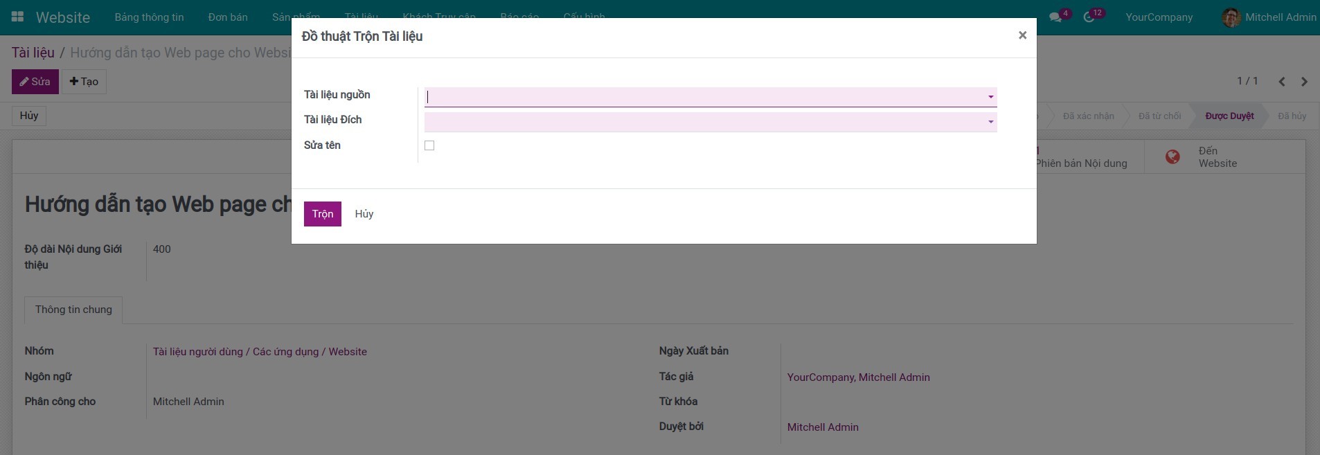Go to next record arrow
The width and height of the screenshot is (1320, 455).
pyautogui.click(x=1304, y=82)
